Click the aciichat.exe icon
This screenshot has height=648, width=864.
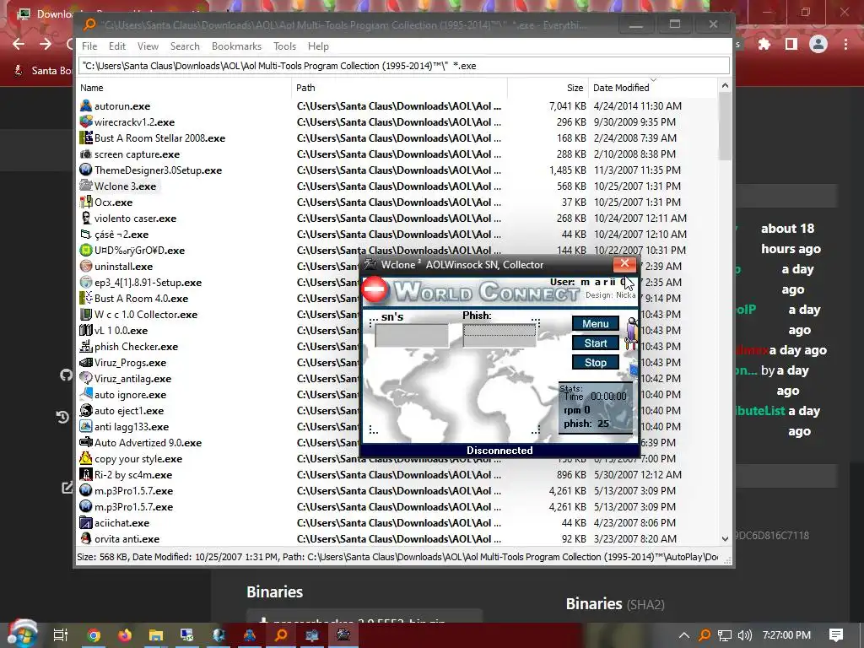point(85,523)
